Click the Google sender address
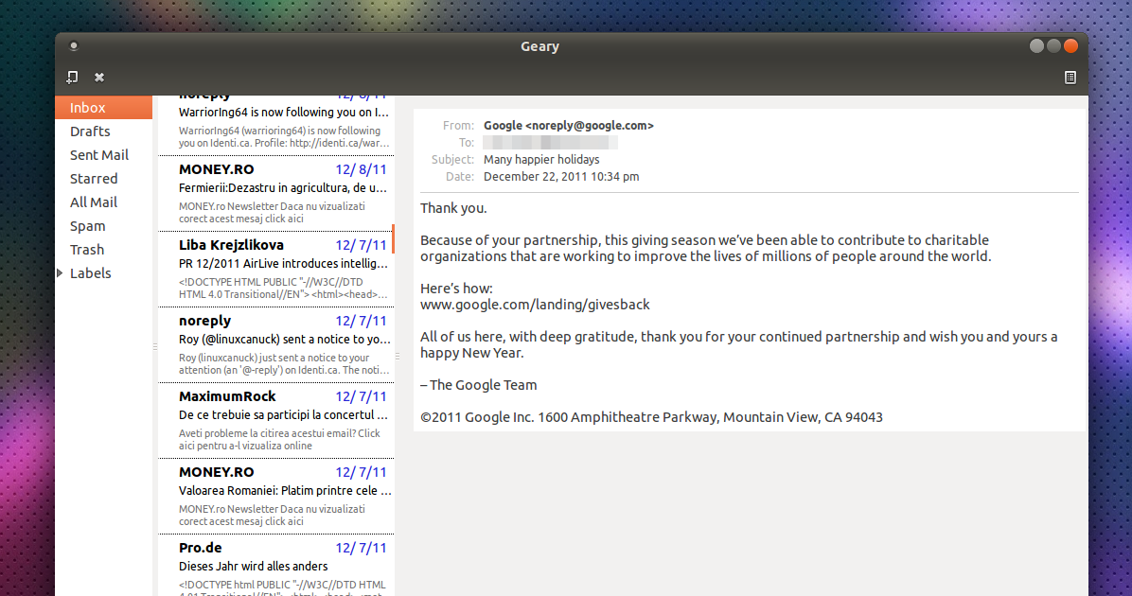This screenshot has height=596, width=1132. pyautogui.click(x=568, y=125)
